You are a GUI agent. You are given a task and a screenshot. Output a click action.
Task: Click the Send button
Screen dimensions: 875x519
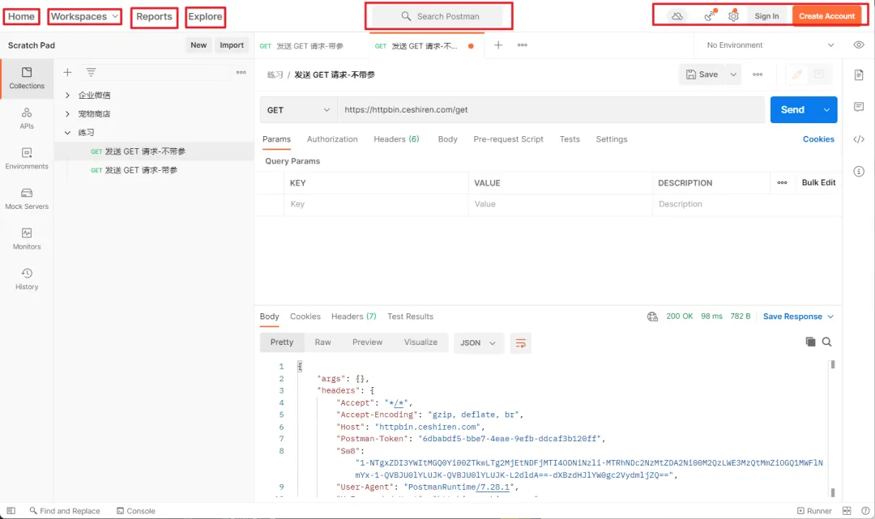[792, 110]
